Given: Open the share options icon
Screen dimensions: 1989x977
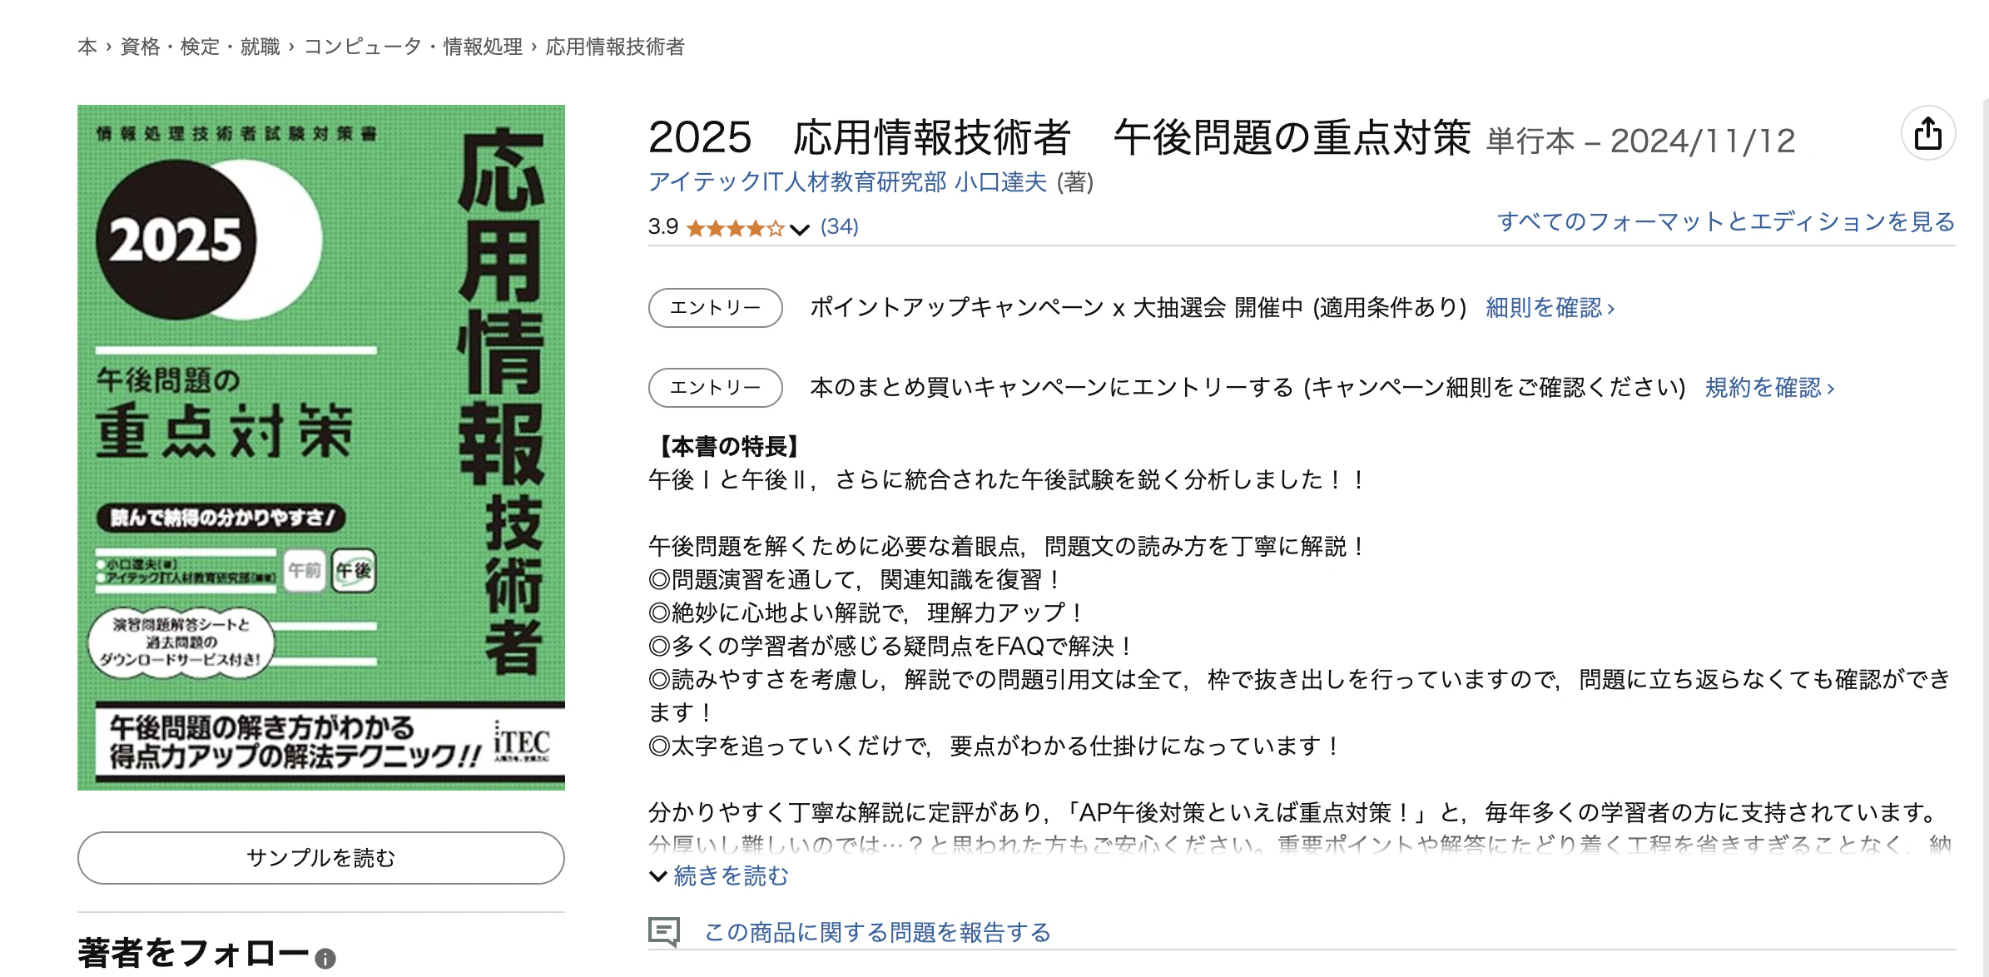Looking at the screenshot, I should click(1930, 134).
